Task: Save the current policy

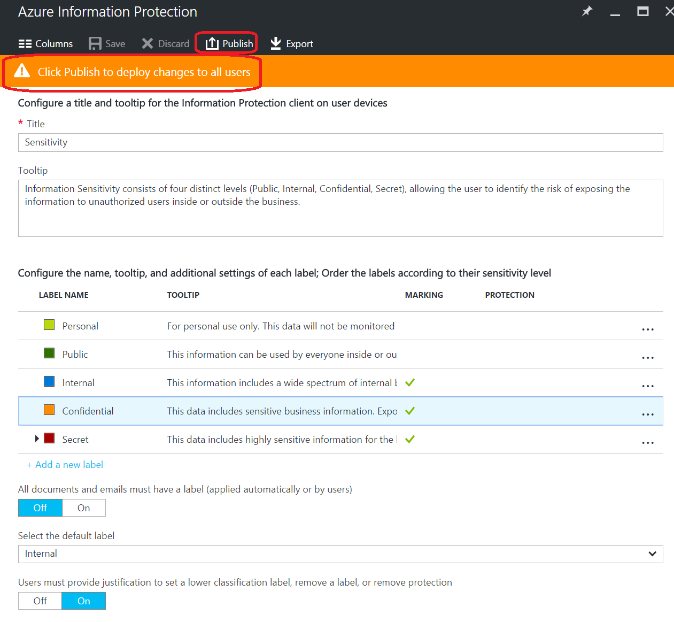Action: 106,43
